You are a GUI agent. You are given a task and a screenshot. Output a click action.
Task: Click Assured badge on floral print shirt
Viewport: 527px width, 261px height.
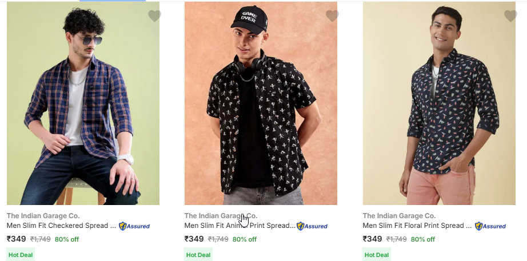click(x=490, y=226)
